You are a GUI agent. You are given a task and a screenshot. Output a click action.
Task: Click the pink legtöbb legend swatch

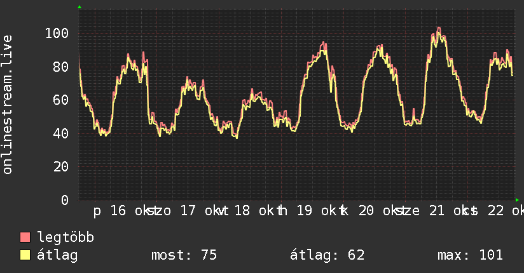pyautogui.click(x=25, y=237)
